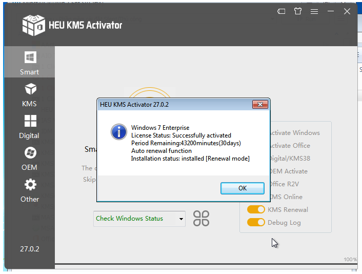This screenshot has height=274, width=362.
Task: Click the HEU KMS Activator cube logo
Action: [33, 25]
